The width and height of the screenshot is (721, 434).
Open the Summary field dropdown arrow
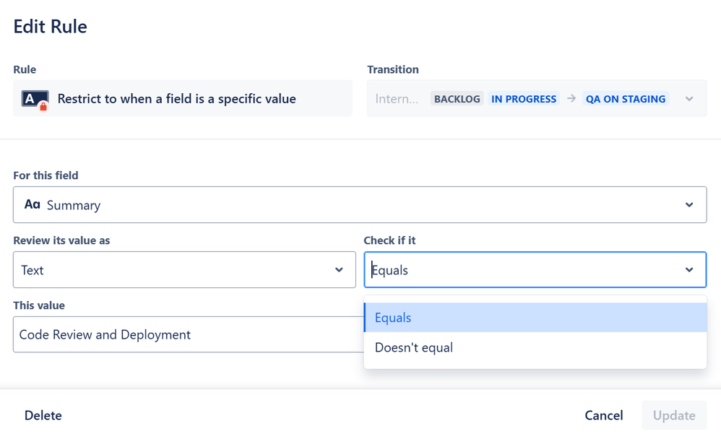[688, 204]
